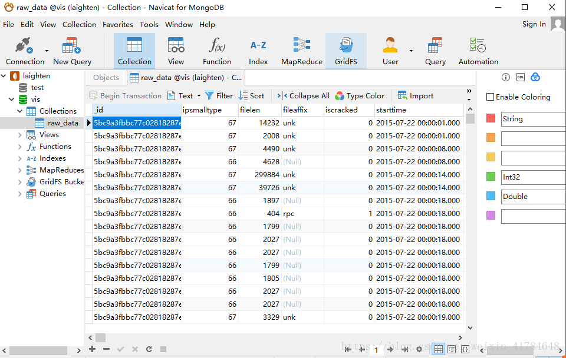The height and width of the screenshot is (358, 566).
Task: Click the blue Double color swatch
Action: coord(491,195)
